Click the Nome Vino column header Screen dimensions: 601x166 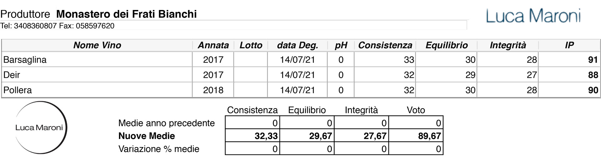click(97, 45)
